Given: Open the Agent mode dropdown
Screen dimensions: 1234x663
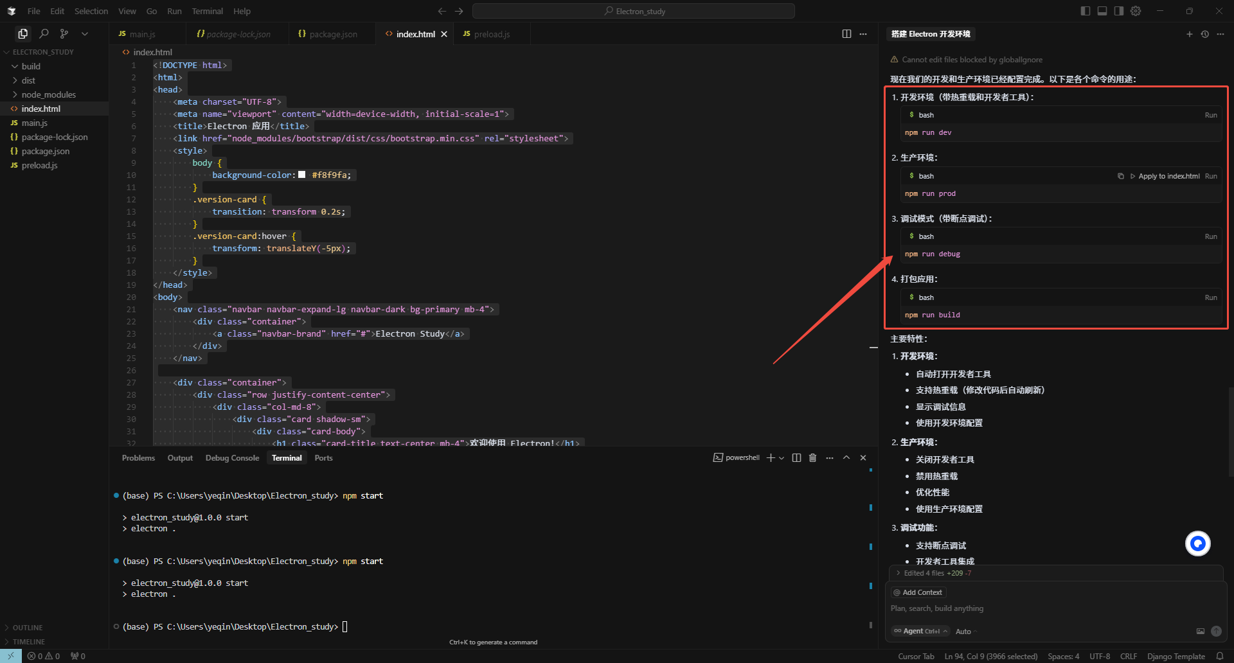Looking at the screenshot, I should pyautogui.click(x=920, y=631).
